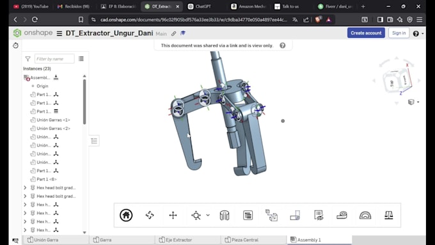435x245 pixels.
Task: Select Part 1 <6> in instance list
Action: (46, 179)
